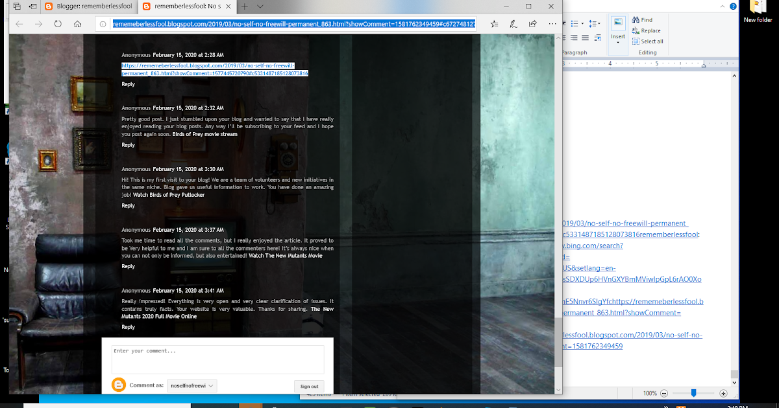Open Birds of Prey movie stream link
The image size is (779, 408).
tap(204, 134)
